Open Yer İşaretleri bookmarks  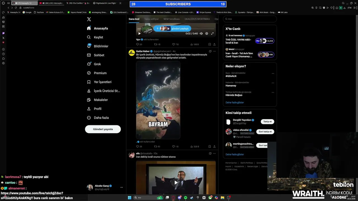click(99, 82)
